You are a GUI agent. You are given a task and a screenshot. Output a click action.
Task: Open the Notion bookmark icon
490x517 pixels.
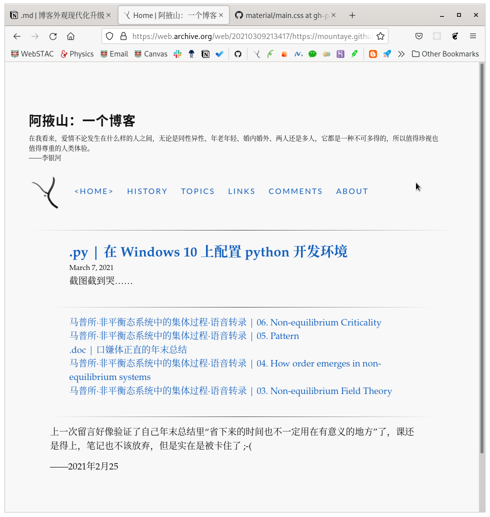tap(205, 54)
